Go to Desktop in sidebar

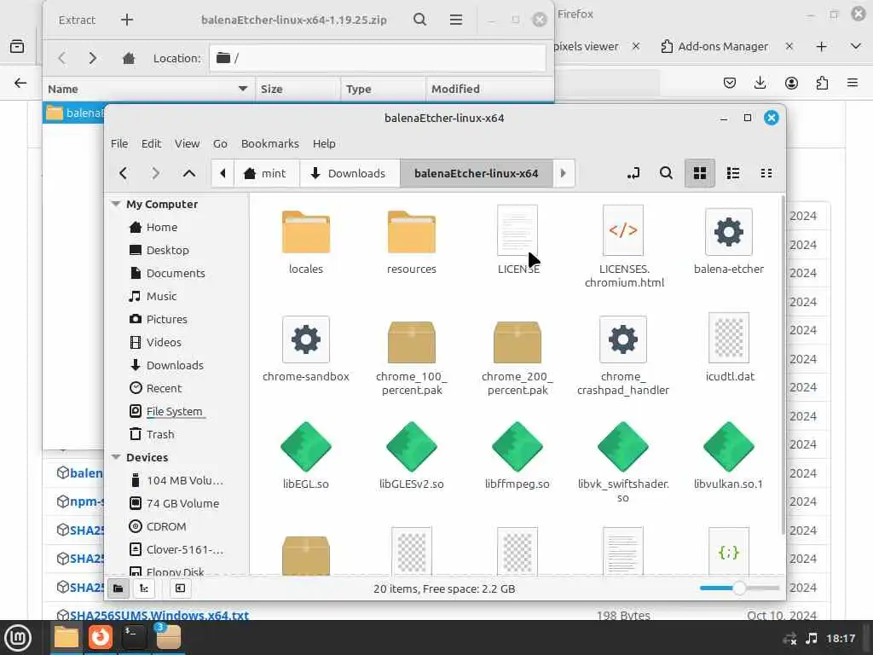point(167,250)
